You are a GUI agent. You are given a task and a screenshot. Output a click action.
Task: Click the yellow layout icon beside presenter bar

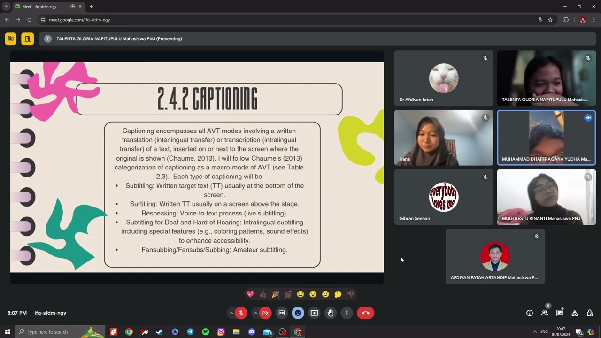coord(27,39)
